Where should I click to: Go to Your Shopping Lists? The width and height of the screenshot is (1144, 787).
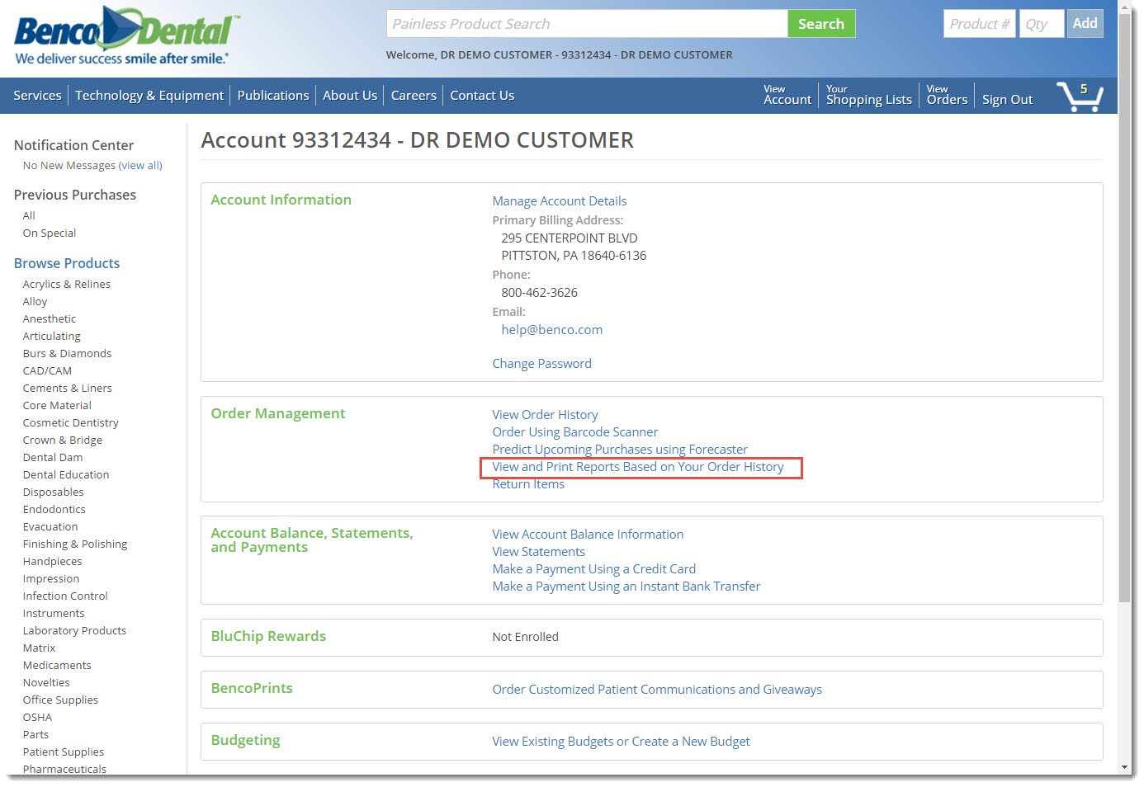[x=868, y=96]
